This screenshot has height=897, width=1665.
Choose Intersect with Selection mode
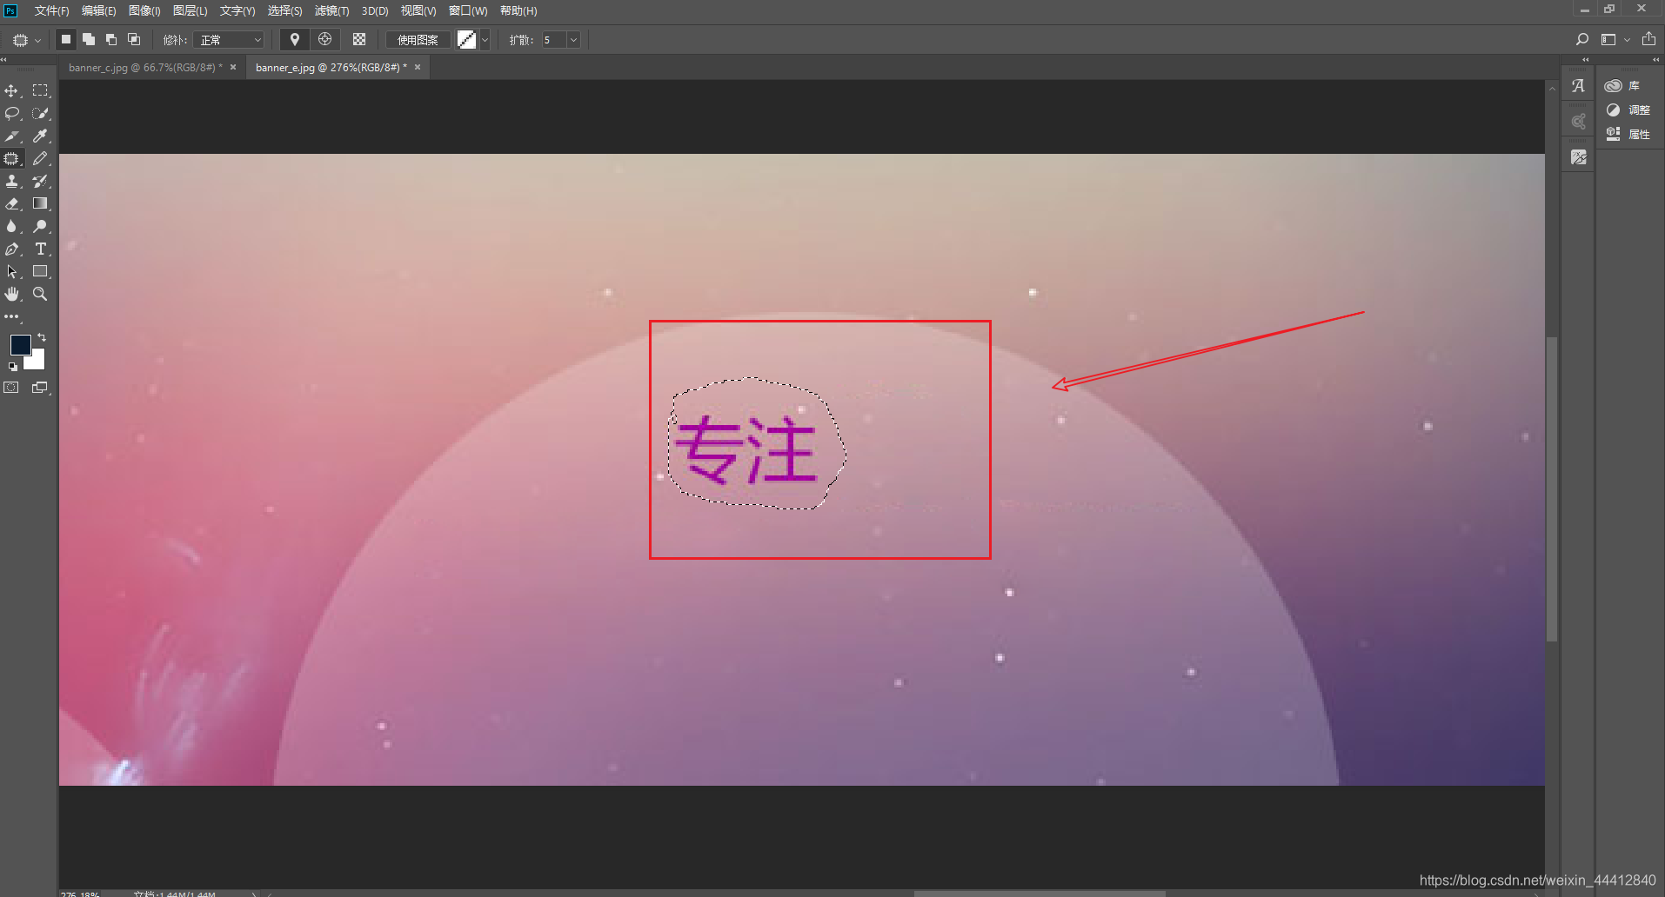(134, 39)
